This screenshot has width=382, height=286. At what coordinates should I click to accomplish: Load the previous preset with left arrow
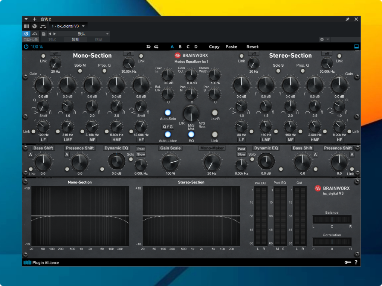50,34
